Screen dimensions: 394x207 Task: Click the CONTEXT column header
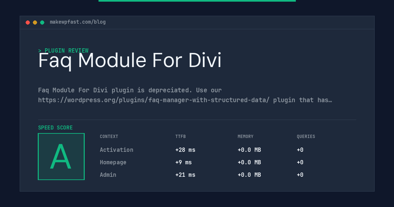tap(109, 137)
